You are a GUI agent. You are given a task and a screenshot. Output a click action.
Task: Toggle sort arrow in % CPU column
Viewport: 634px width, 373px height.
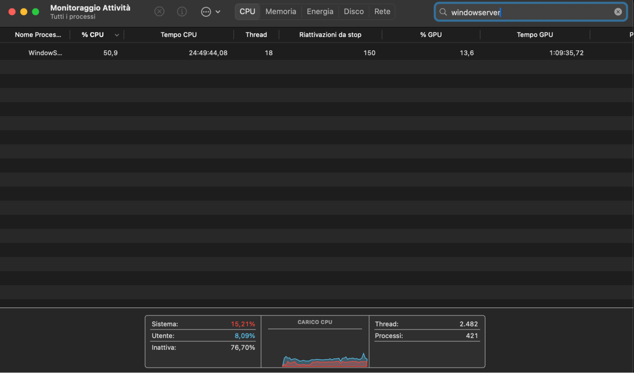click(x=117, y=35)
